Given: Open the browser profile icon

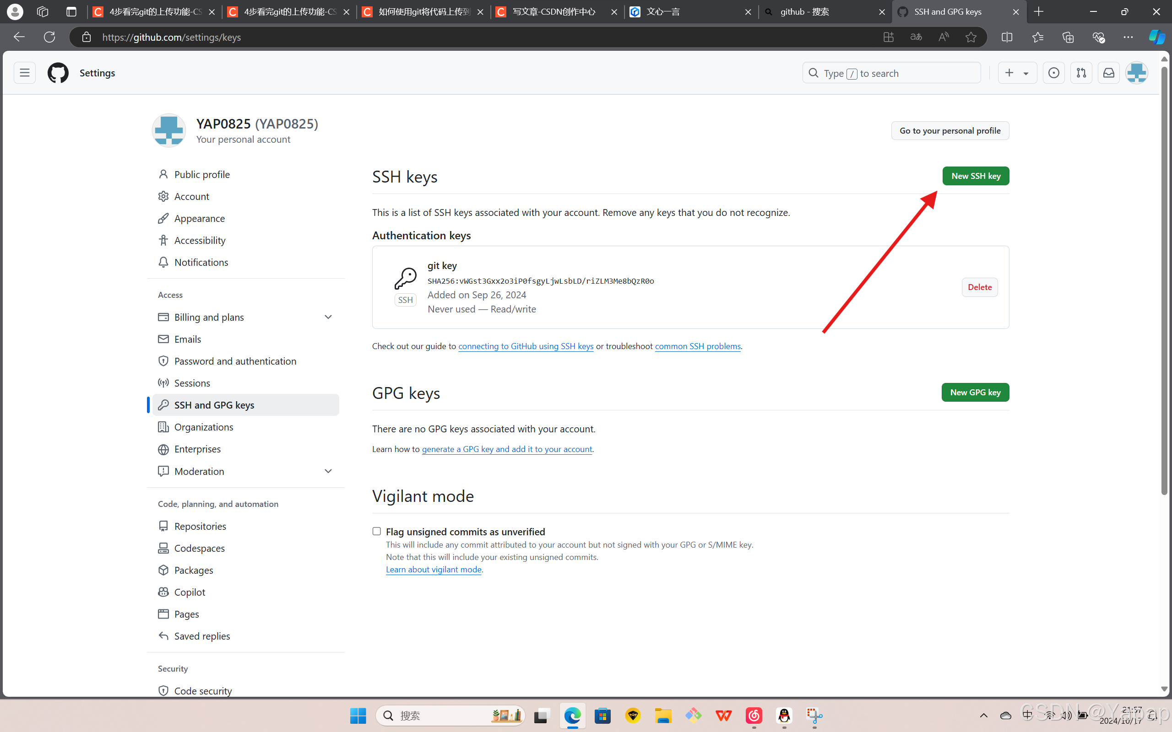Looking at the screenshot, I should (x=15, y=11).
